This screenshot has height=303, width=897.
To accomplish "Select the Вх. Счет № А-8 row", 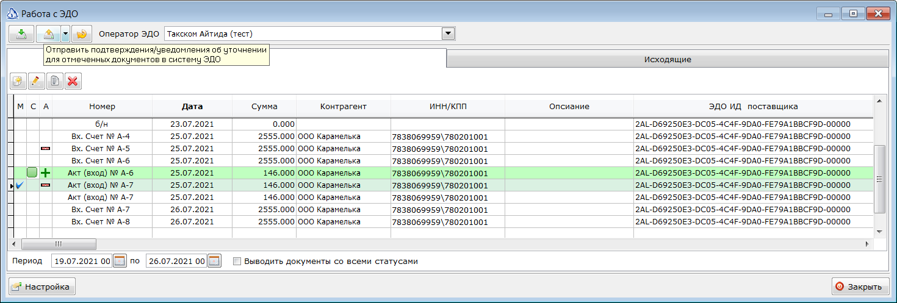I will [442, 221].
